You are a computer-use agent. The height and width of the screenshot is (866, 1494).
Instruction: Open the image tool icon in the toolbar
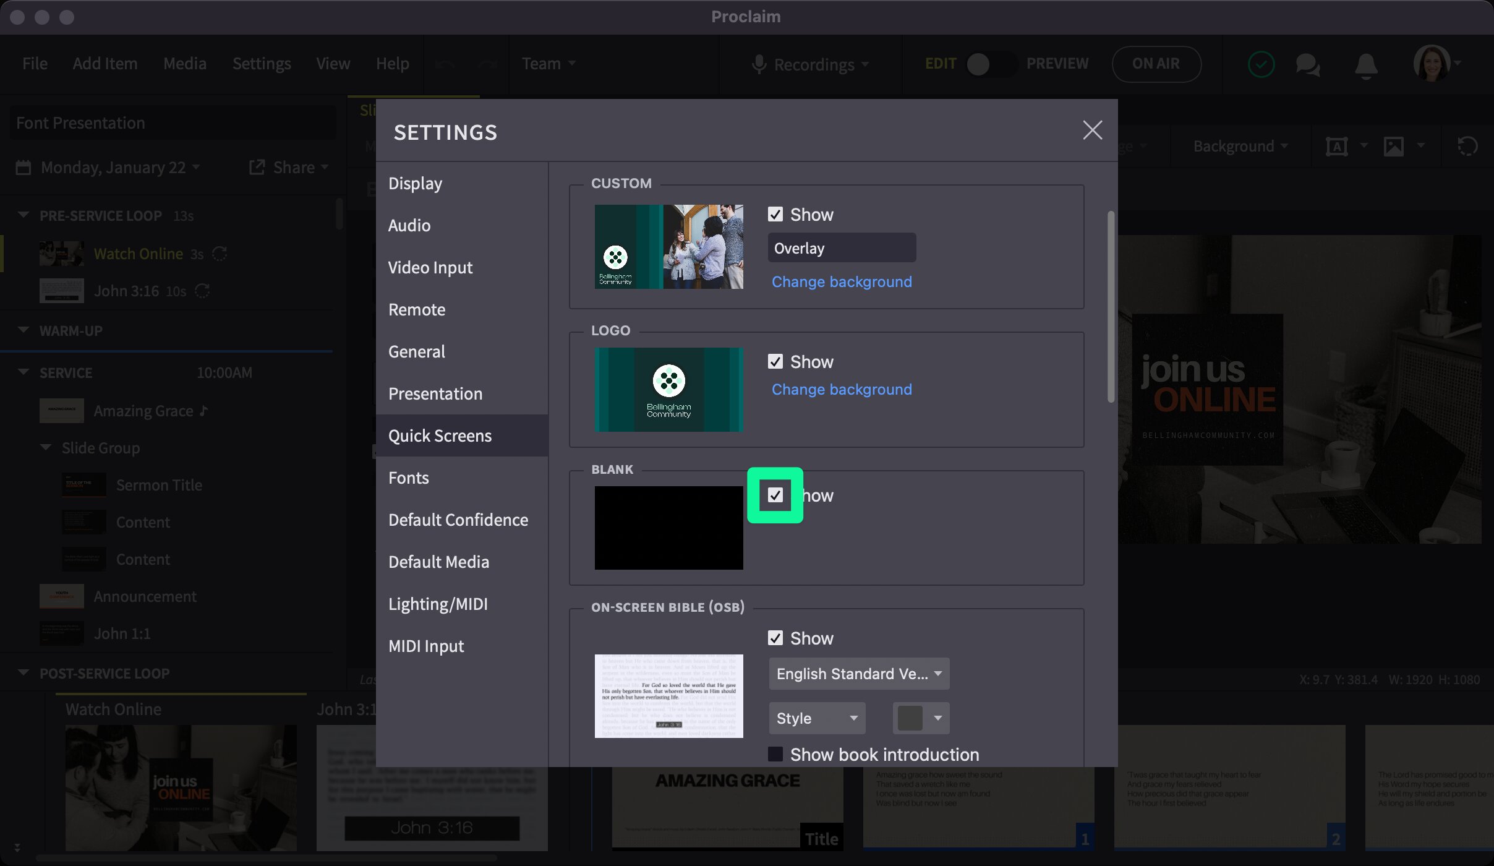pos(1393,146)
